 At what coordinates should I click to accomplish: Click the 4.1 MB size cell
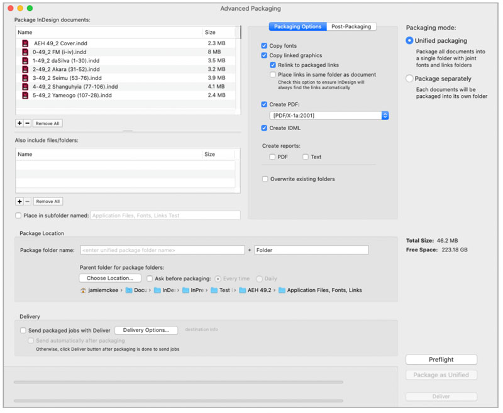[x=216, y=87]
